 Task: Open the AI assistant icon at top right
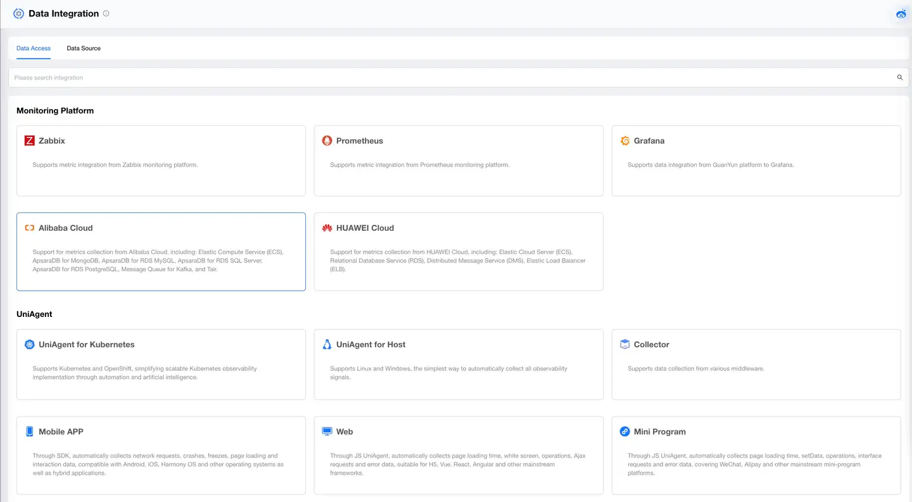[901, 13]
